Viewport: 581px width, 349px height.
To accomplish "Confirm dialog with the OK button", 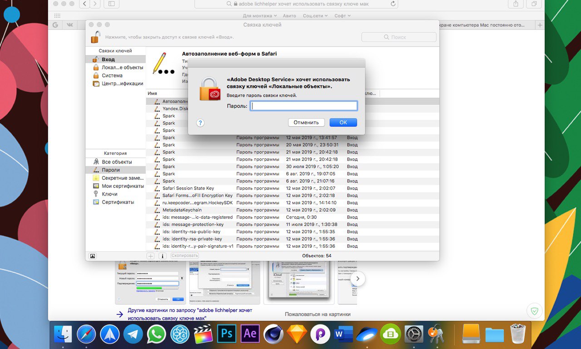I will pos(343,123).
